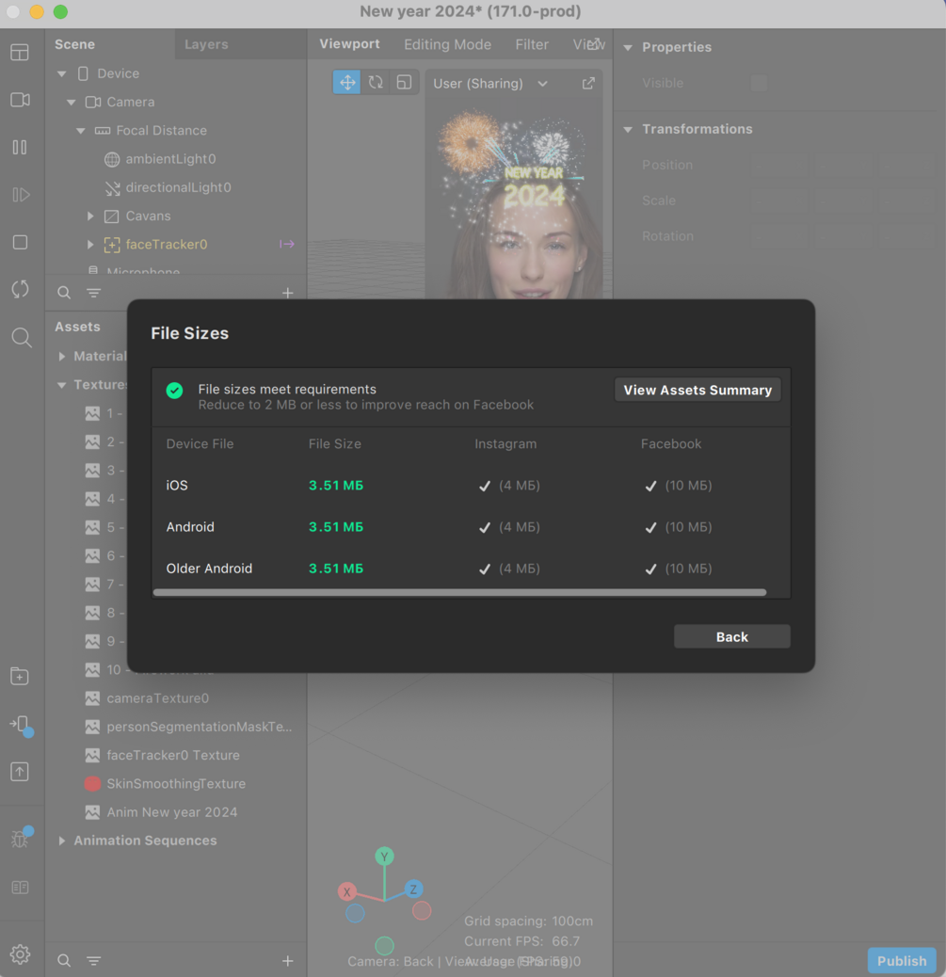Image resolution: width=946 pixels, height=977 pixels.
Task: Click the Older Android row label
Action: point(209,569)
